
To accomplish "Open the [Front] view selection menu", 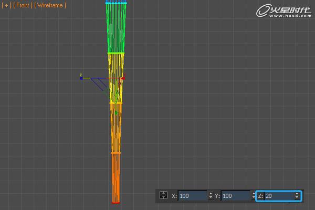I will (23, 5).
